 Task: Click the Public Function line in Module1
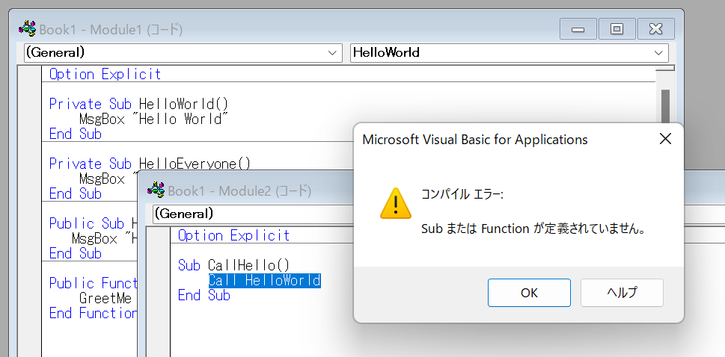pos(93,283)
